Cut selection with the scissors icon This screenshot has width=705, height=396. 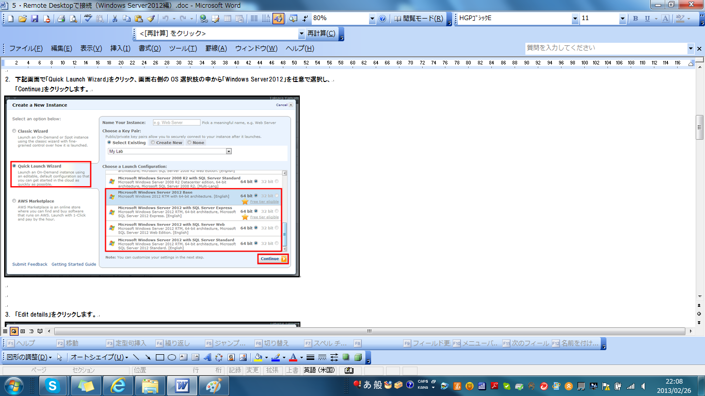pyautogui.click(x=115, y=19)
